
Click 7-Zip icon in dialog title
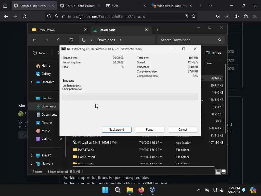point(63,49)
